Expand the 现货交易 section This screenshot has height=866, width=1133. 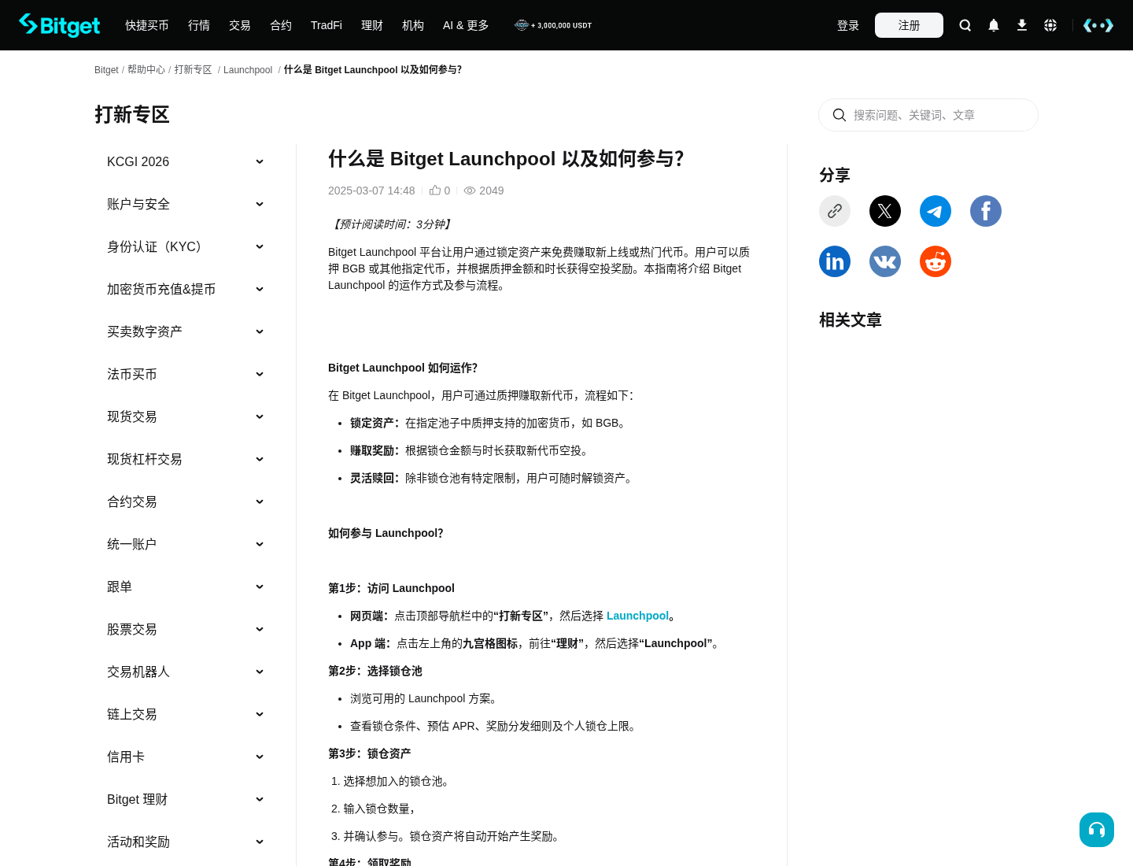pyautogui.click(x=186, y=416)
